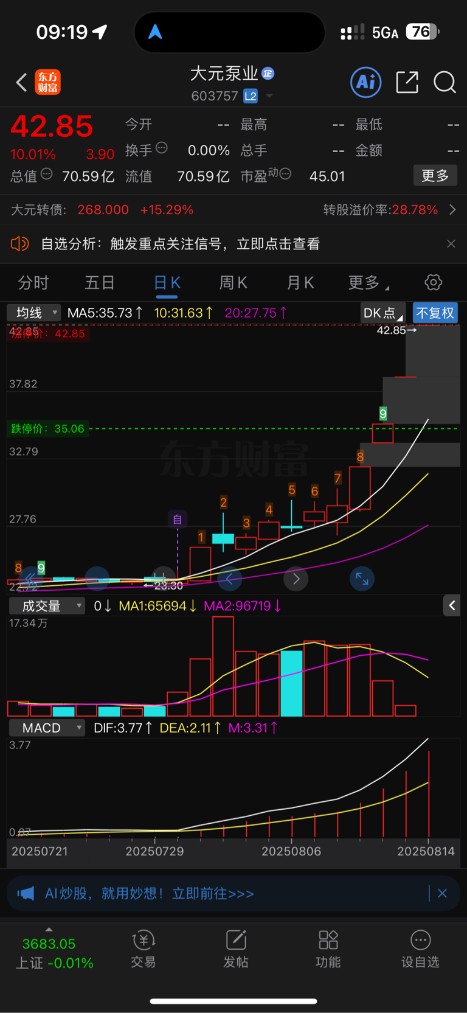Tap the 总值 info face icon
Viewport: 467px width, 1013px height.
click(47, 174)
